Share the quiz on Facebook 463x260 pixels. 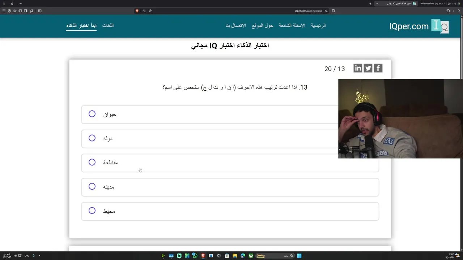[378, 68]
